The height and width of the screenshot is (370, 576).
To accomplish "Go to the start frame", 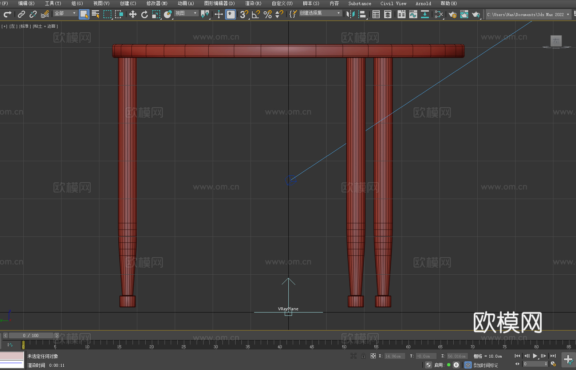I will (517, 356).
